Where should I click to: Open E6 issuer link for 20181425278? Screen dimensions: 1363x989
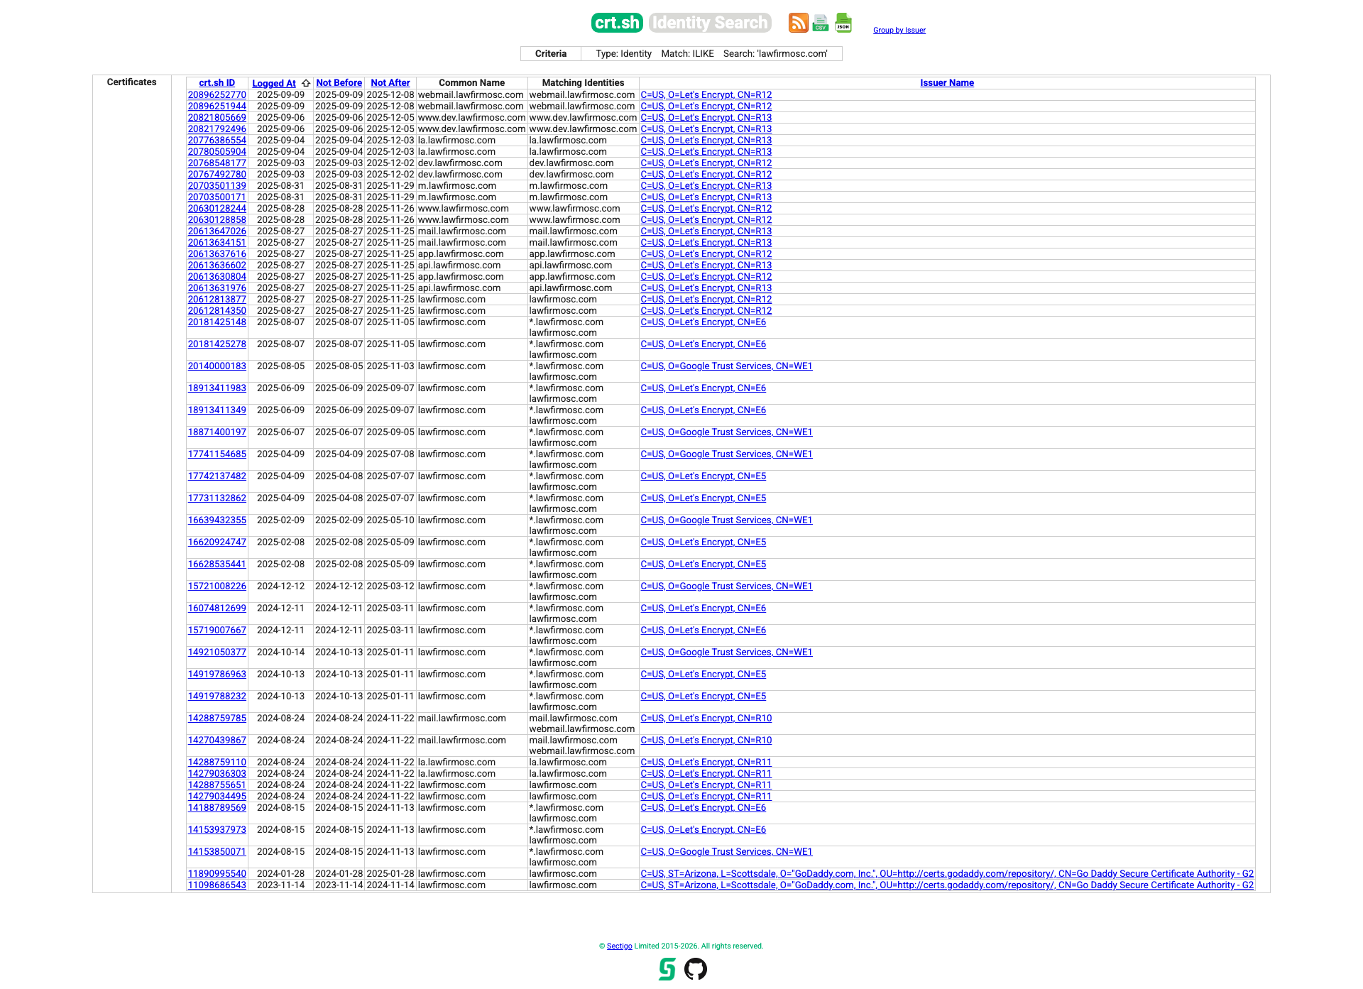[x=703, y=344]
